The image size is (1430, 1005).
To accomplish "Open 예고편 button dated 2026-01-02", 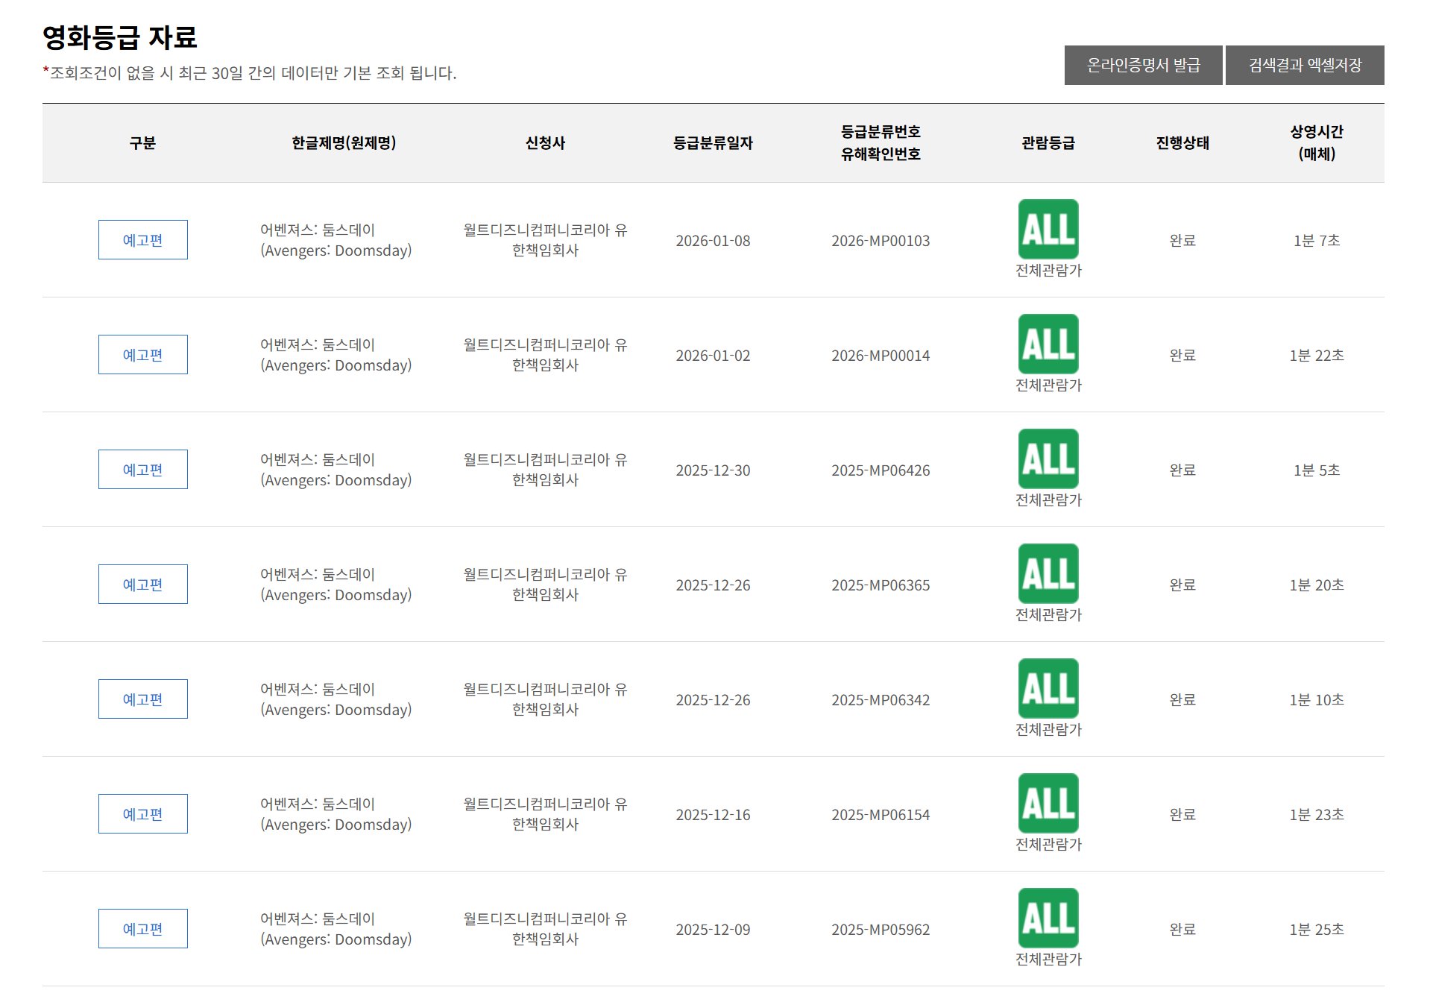I will click(142, 355).
